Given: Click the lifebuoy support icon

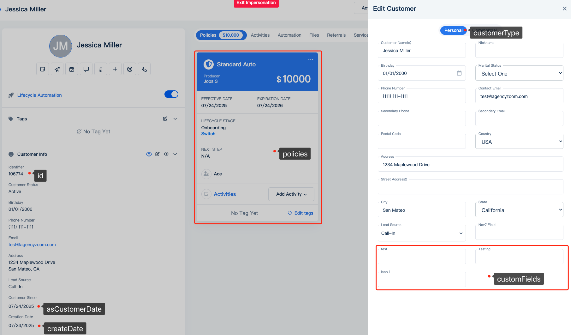Looking at the screenshot, I should [130, 69].
